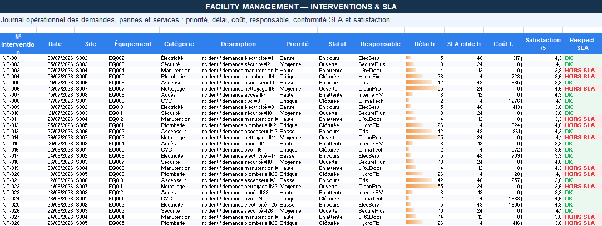Select Incident / demande nettoyage #22 cell
Image resolution: width=602 pixels, height=226 pixels.
[239, 187]
